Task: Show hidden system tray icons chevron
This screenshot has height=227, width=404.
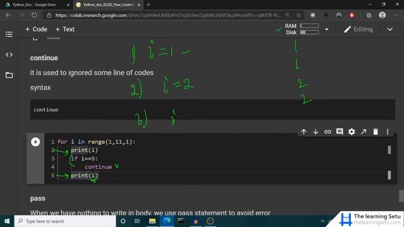Action: pos(323,221)
